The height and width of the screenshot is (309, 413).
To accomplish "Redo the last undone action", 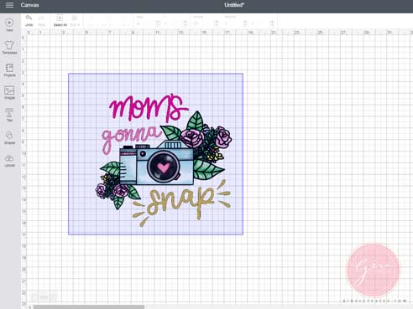I will 41,21.
